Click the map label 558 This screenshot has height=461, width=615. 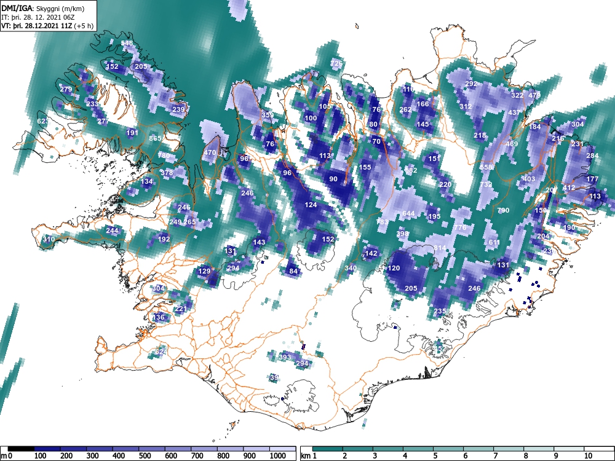click(x=486, y=167)
